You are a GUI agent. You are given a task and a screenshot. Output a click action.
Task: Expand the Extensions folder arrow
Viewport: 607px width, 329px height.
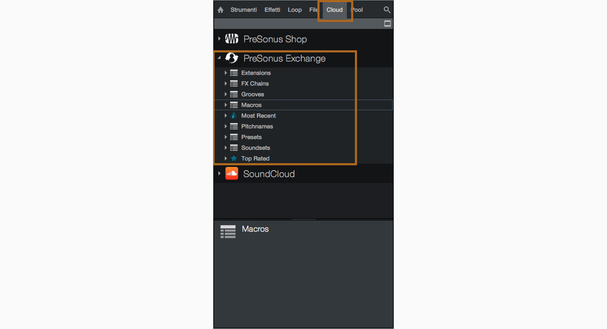(x=226, y=73)
